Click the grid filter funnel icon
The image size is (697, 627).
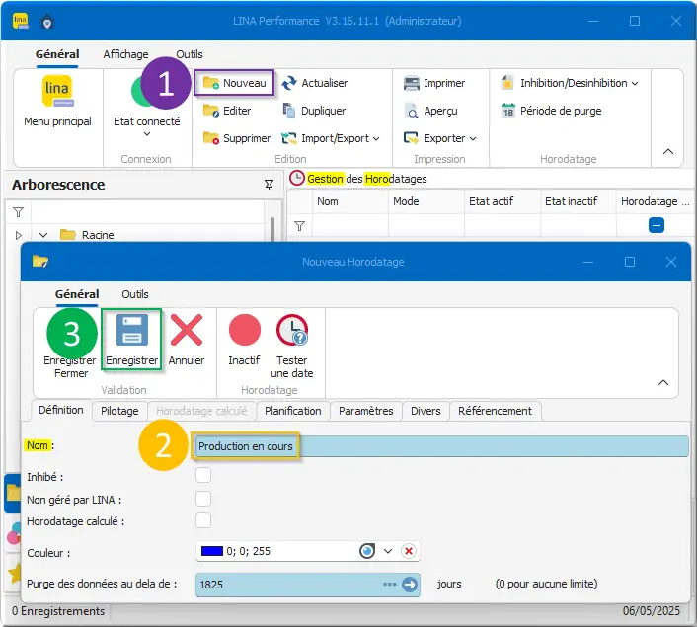(299, 226)
